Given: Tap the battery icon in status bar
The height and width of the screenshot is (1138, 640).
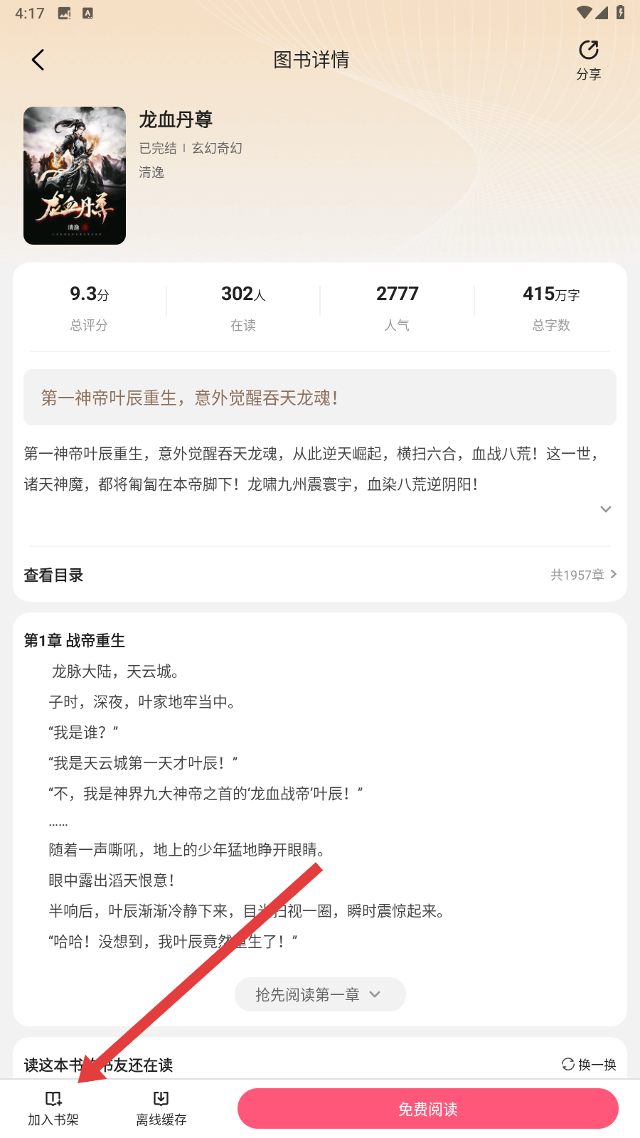Looking at the screenshot, I should [620, 12].
